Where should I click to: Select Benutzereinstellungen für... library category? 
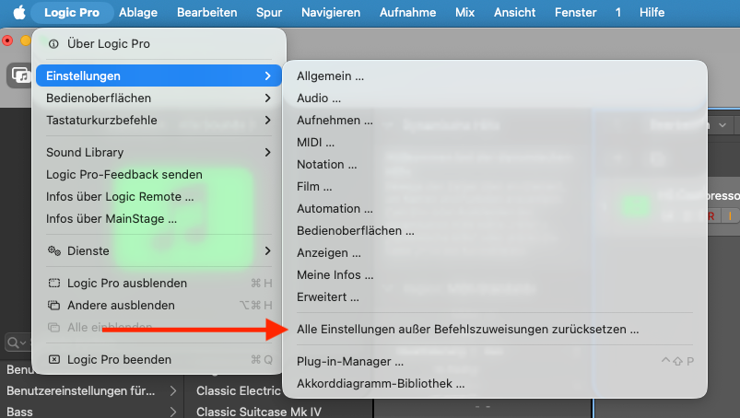pos(92,390)
